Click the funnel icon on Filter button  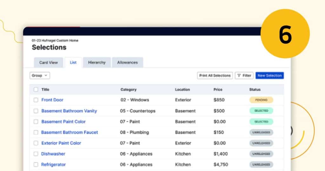(x=239, y=76)
